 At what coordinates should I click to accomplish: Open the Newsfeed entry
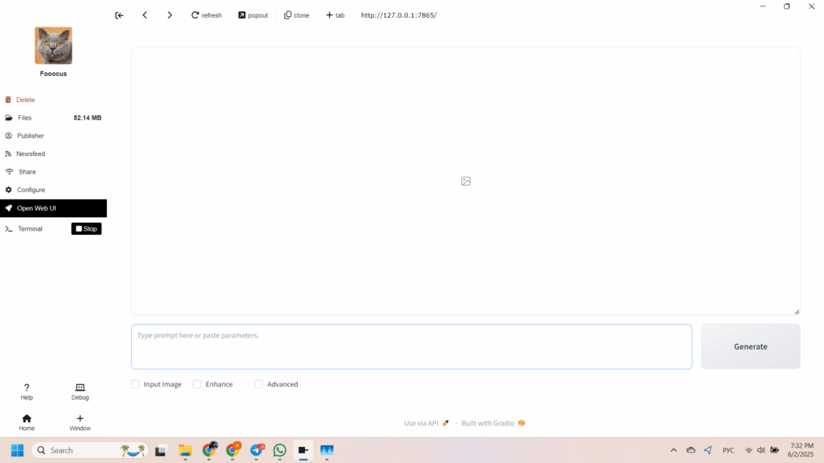pyautogui.click(x=54, y=154)
